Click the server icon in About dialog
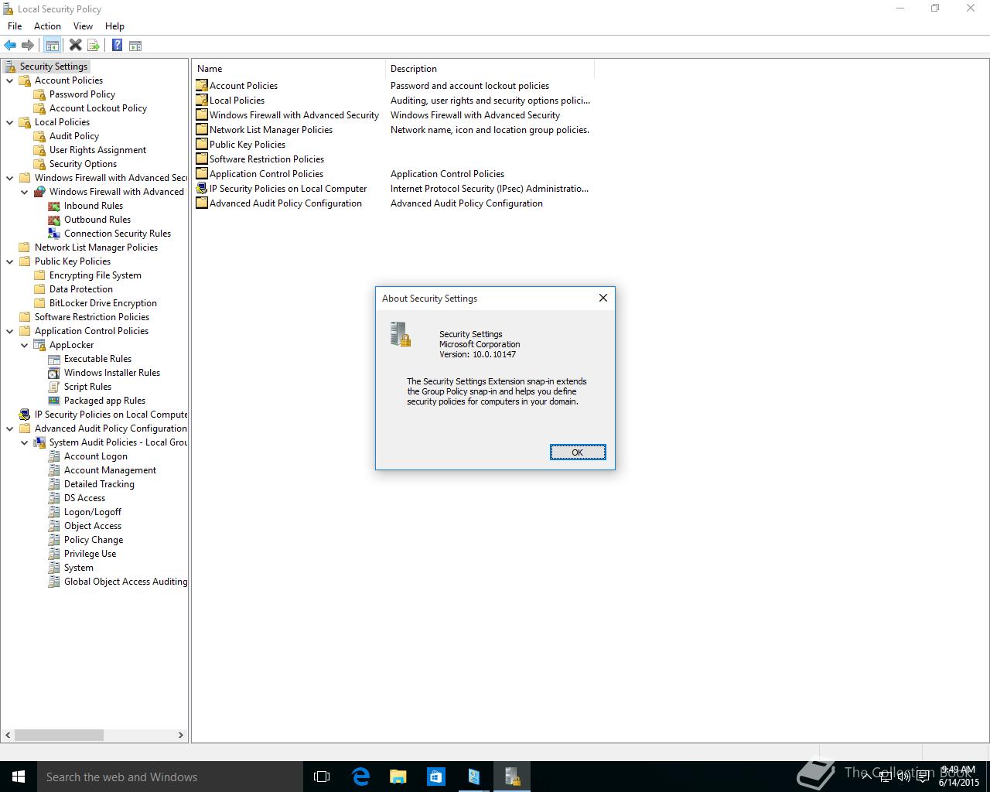Screen dimensions: 990x792 (x=401, y=334)
